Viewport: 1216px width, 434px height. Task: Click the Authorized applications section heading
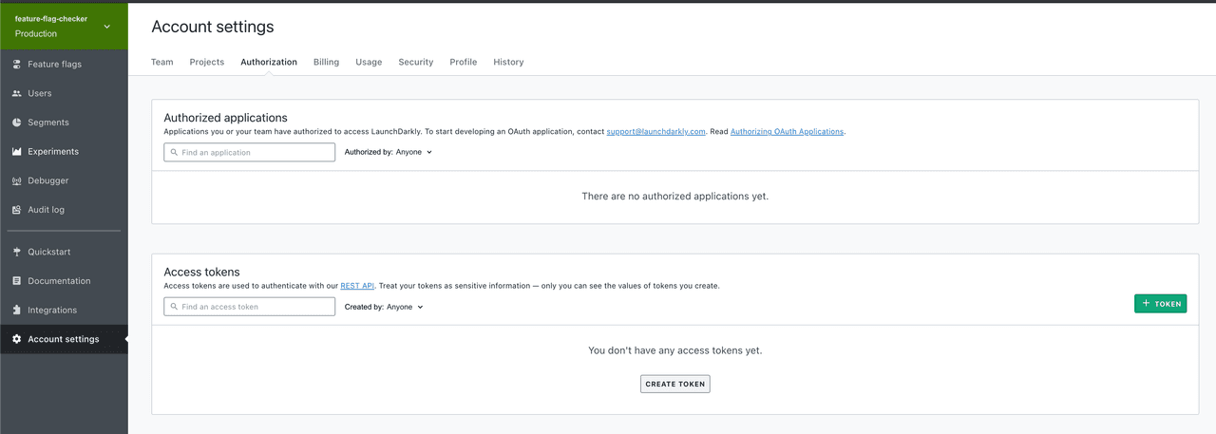tap(225, 118)
